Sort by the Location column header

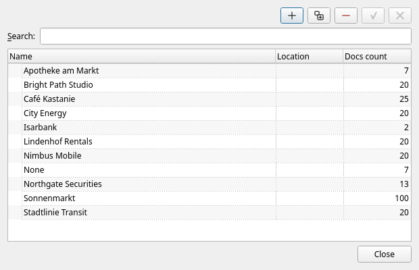309,56
